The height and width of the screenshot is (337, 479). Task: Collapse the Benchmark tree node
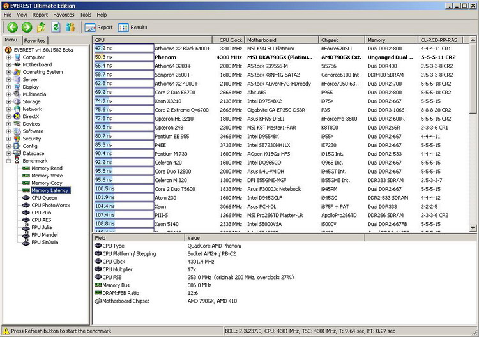(8, 161)
